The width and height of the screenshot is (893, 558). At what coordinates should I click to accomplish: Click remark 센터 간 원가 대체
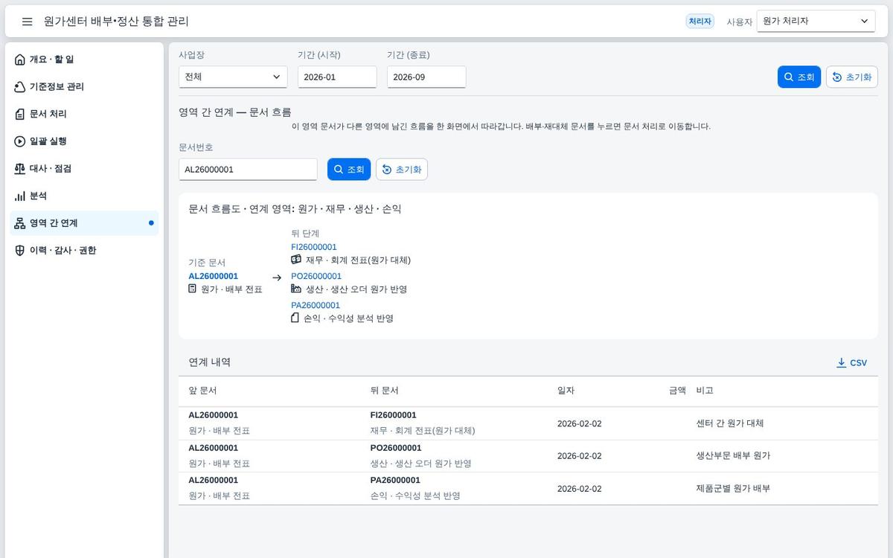pos(730,423)
